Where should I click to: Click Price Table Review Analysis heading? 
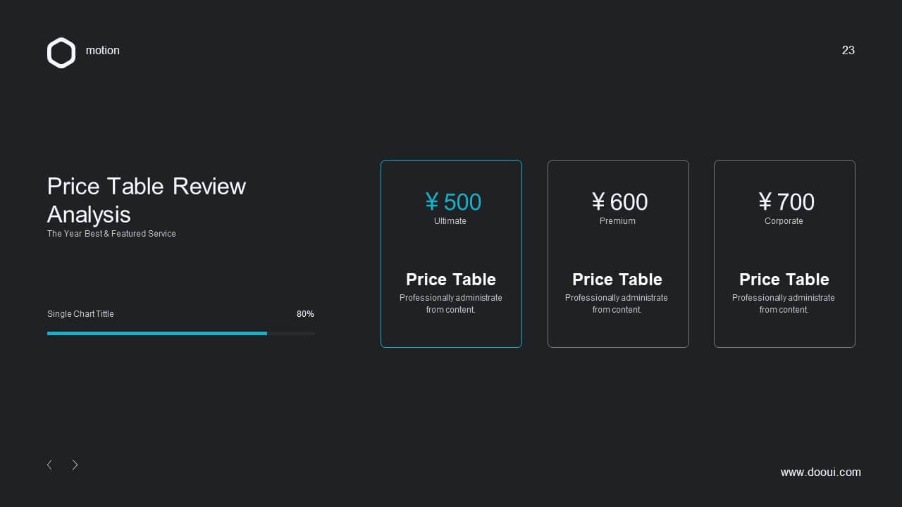(147, 200)
